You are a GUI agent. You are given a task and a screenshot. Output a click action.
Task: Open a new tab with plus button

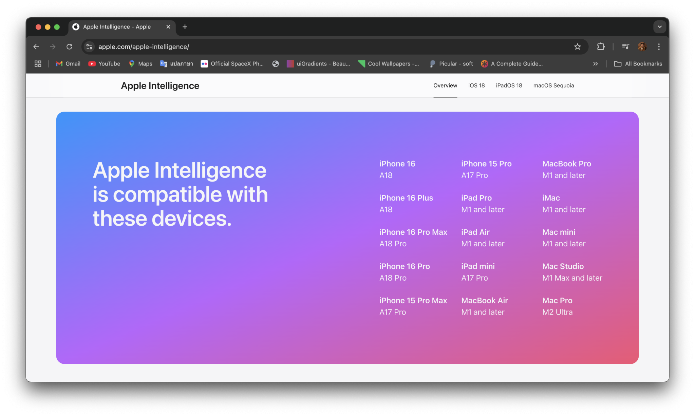pyautogui.click(x=185, y=27)
